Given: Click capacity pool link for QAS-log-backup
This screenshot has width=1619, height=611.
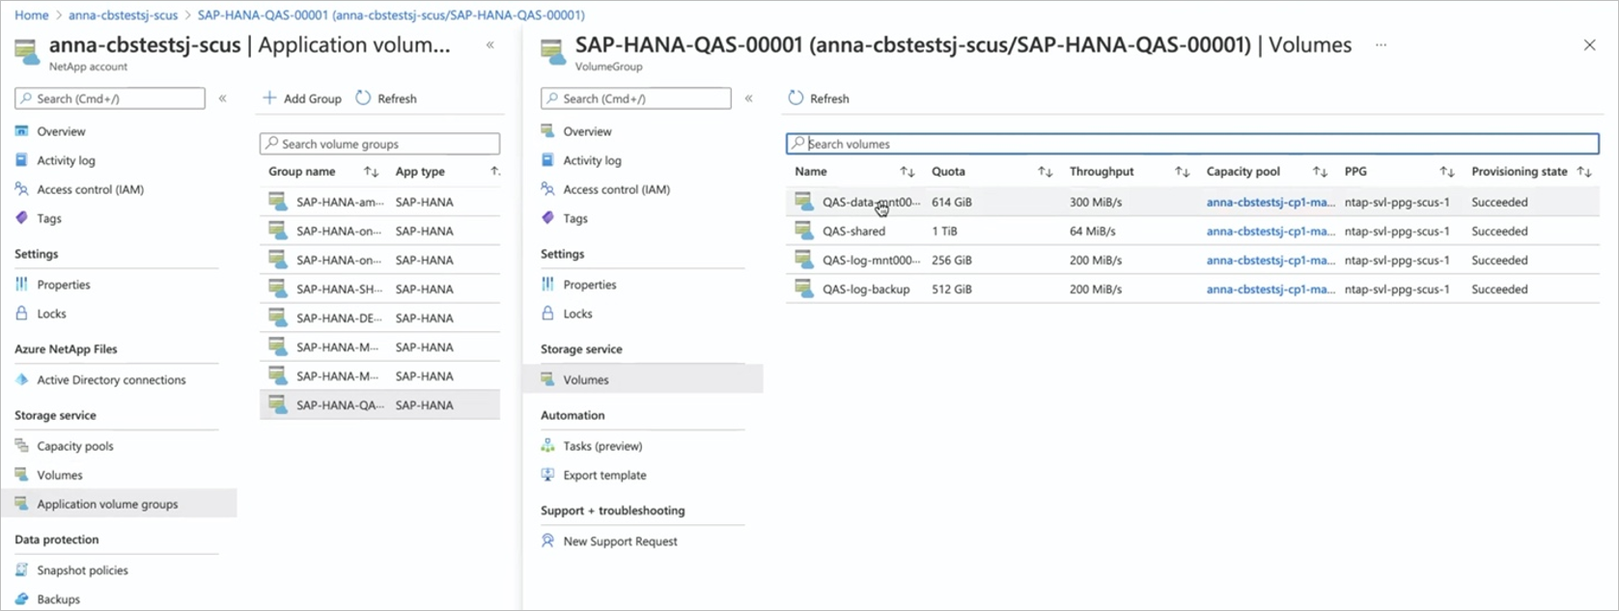Looking at the screenshot, I should (x=1270, y=289).
